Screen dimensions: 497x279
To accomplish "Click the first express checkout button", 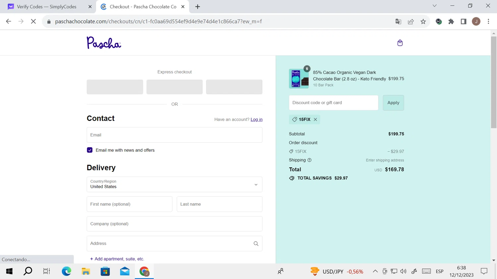I will [x=115, y=87].
